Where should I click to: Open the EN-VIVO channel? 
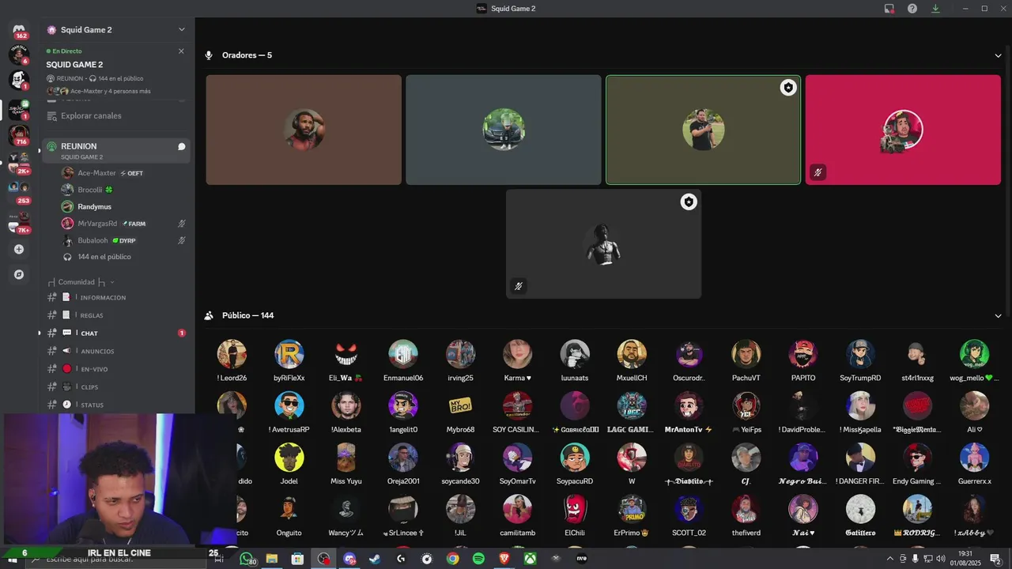(115, 369)
